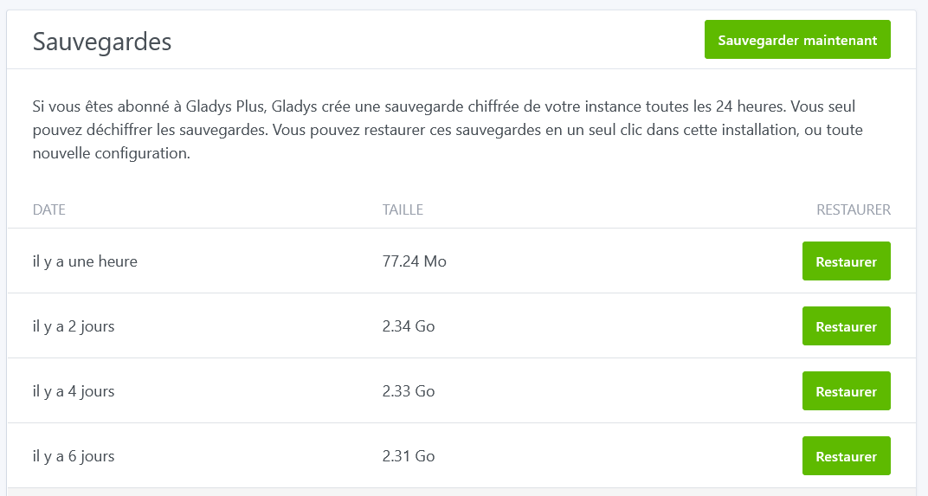
Task: Click the 2.33 Go size value
Action: (x=409, y=391)
